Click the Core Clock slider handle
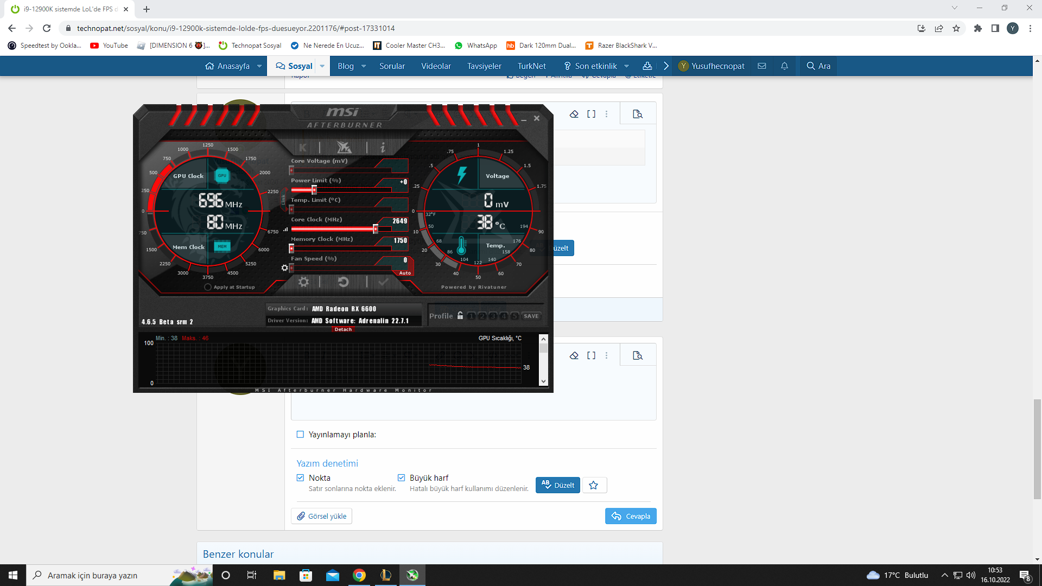 pyautogui.click(x=375, y=229)
